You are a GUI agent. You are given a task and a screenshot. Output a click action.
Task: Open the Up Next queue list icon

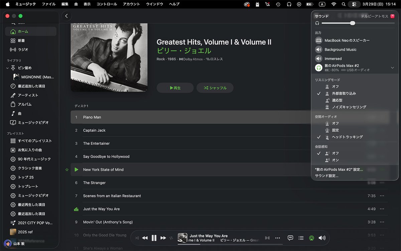[301, 238]
